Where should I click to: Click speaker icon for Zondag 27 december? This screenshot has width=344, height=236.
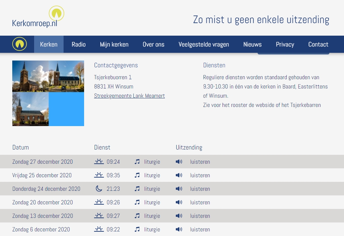pyautogui.click(x=179, y=162)
